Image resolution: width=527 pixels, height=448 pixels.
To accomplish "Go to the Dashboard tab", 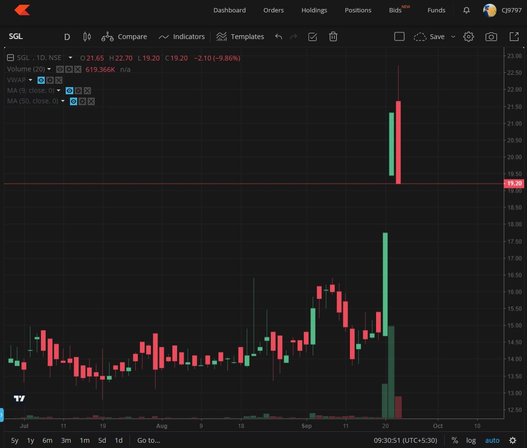I will (x=229, y=10).
